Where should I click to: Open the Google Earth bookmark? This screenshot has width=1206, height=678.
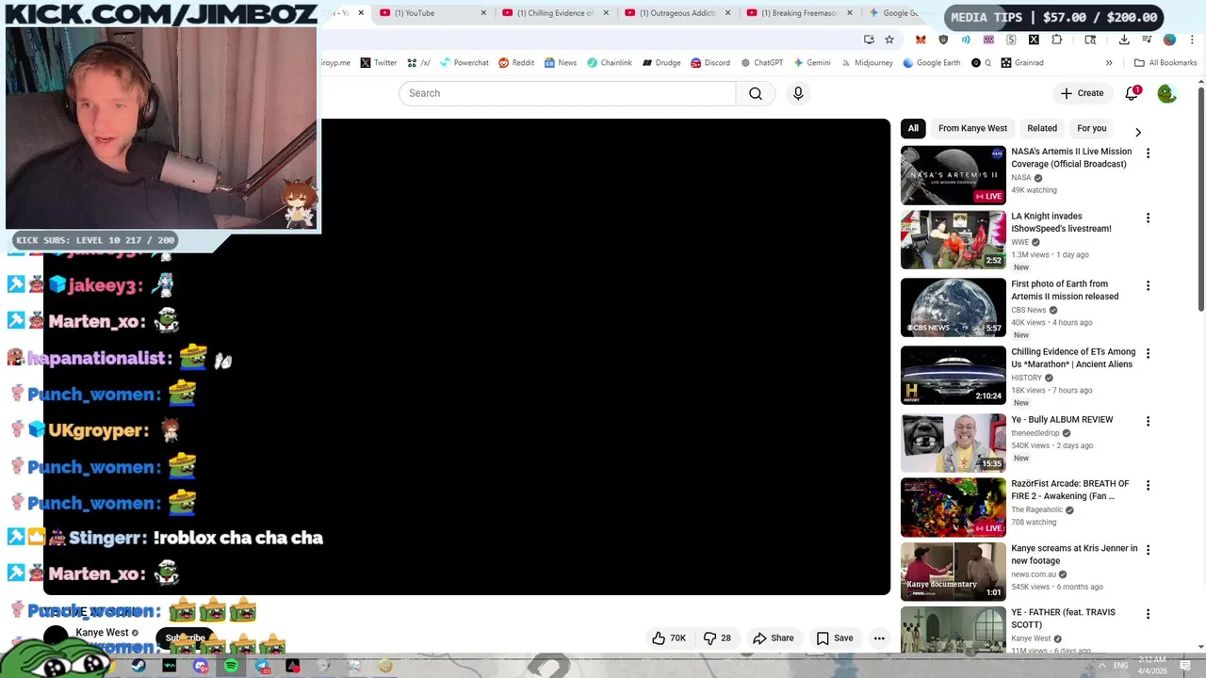point(931,63)
